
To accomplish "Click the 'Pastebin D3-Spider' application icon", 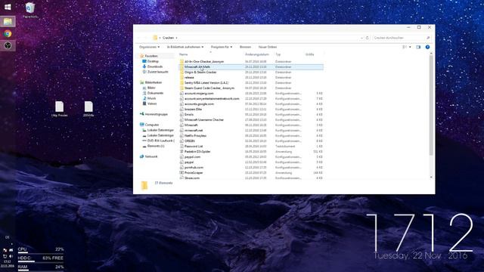I will (x=181, y=151).
